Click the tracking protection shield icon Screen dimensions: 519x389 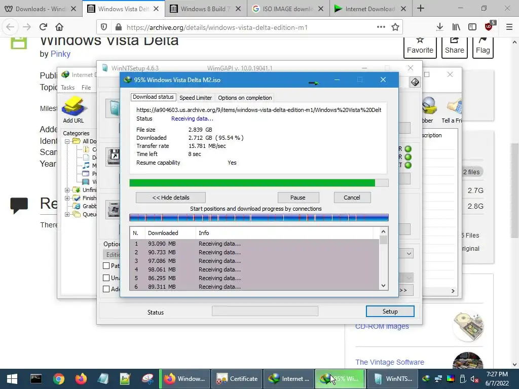coord(104,27)
